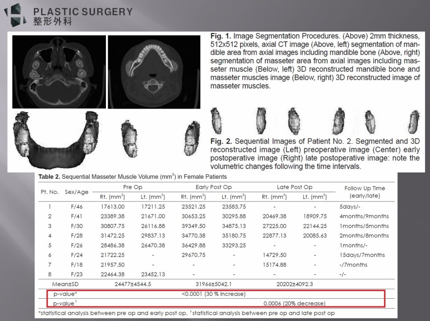Click the Chinese subtitle "整形外科"

(53, 21)
